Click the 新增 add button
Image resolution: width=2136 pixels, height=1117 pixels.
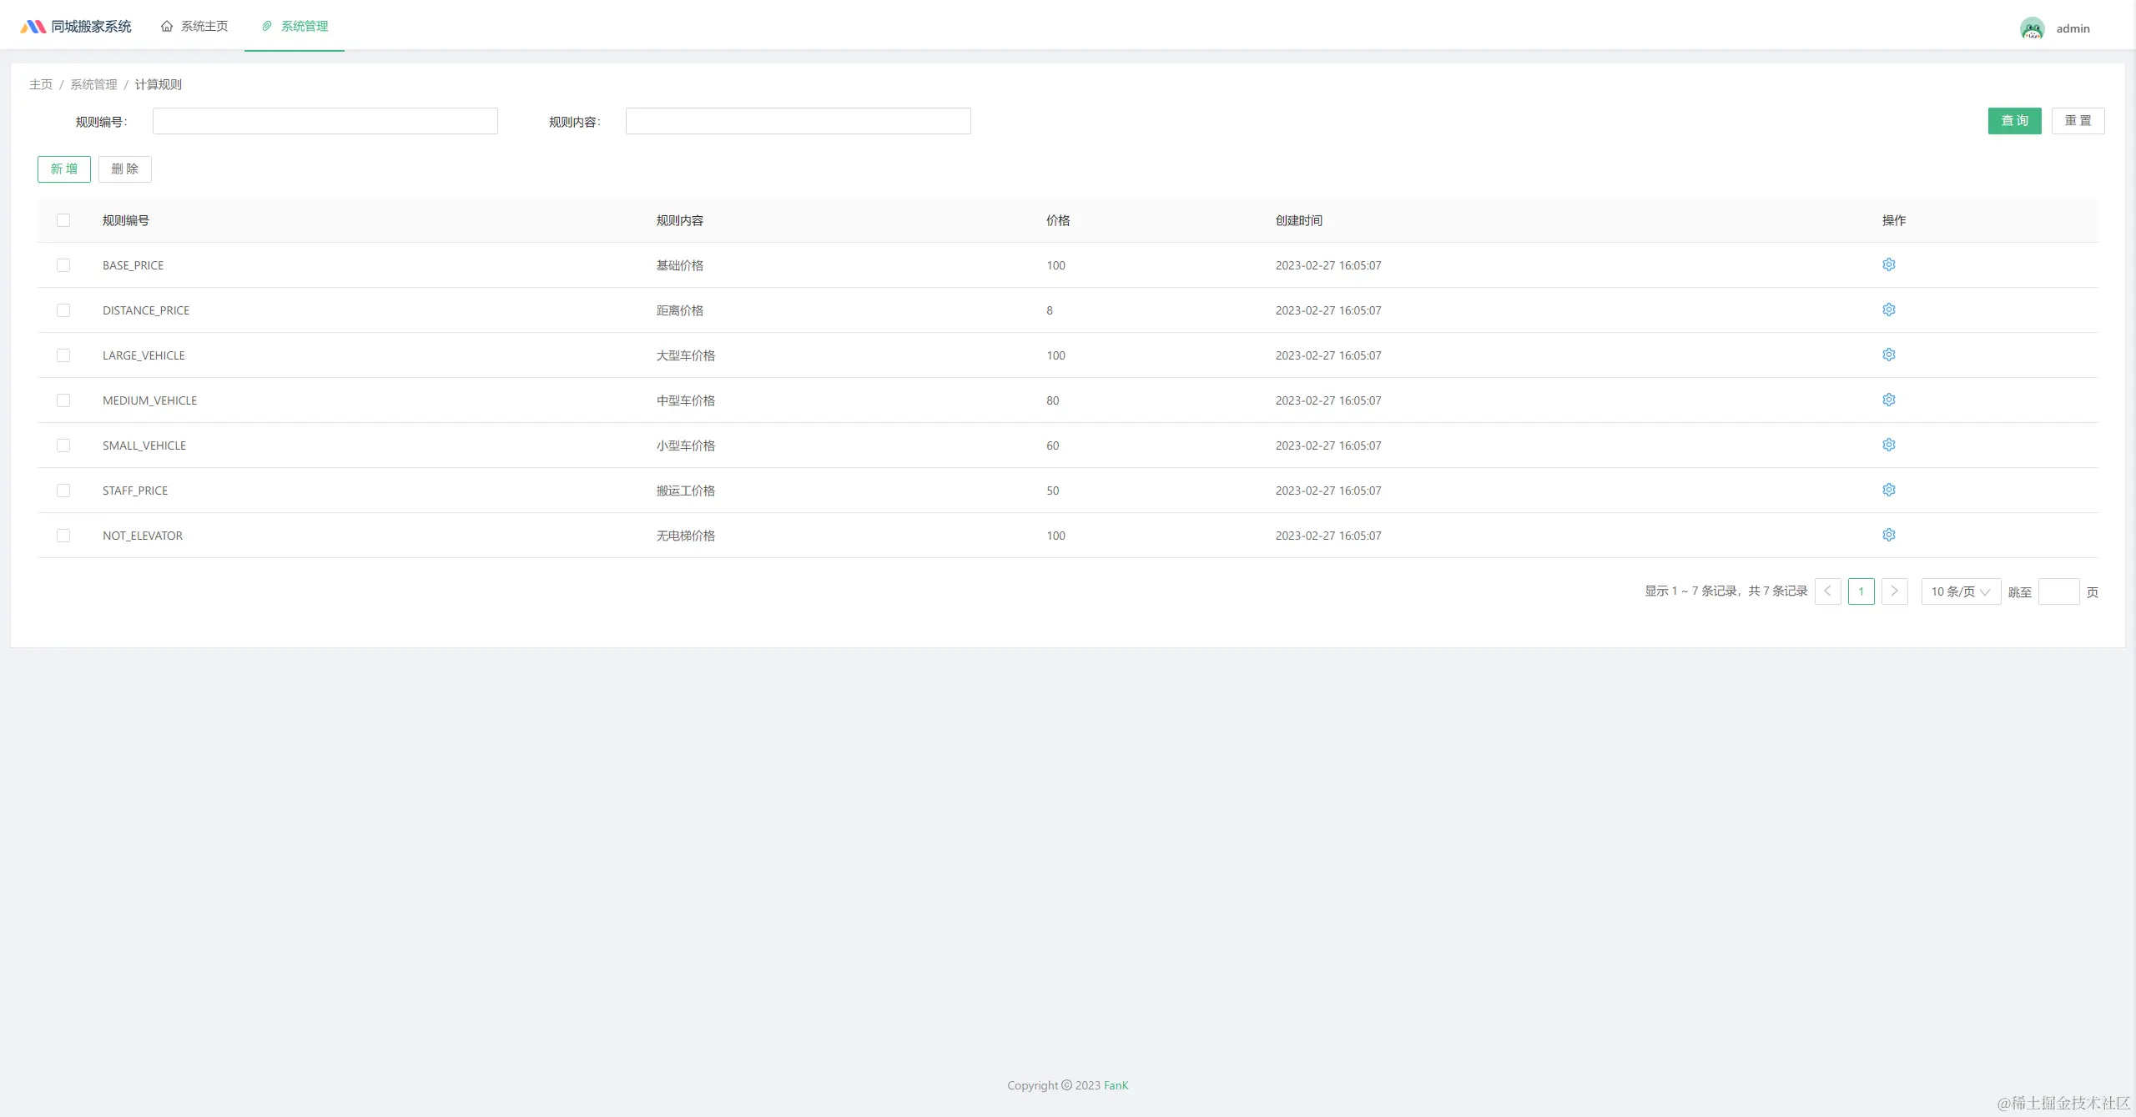click(64, 169)
